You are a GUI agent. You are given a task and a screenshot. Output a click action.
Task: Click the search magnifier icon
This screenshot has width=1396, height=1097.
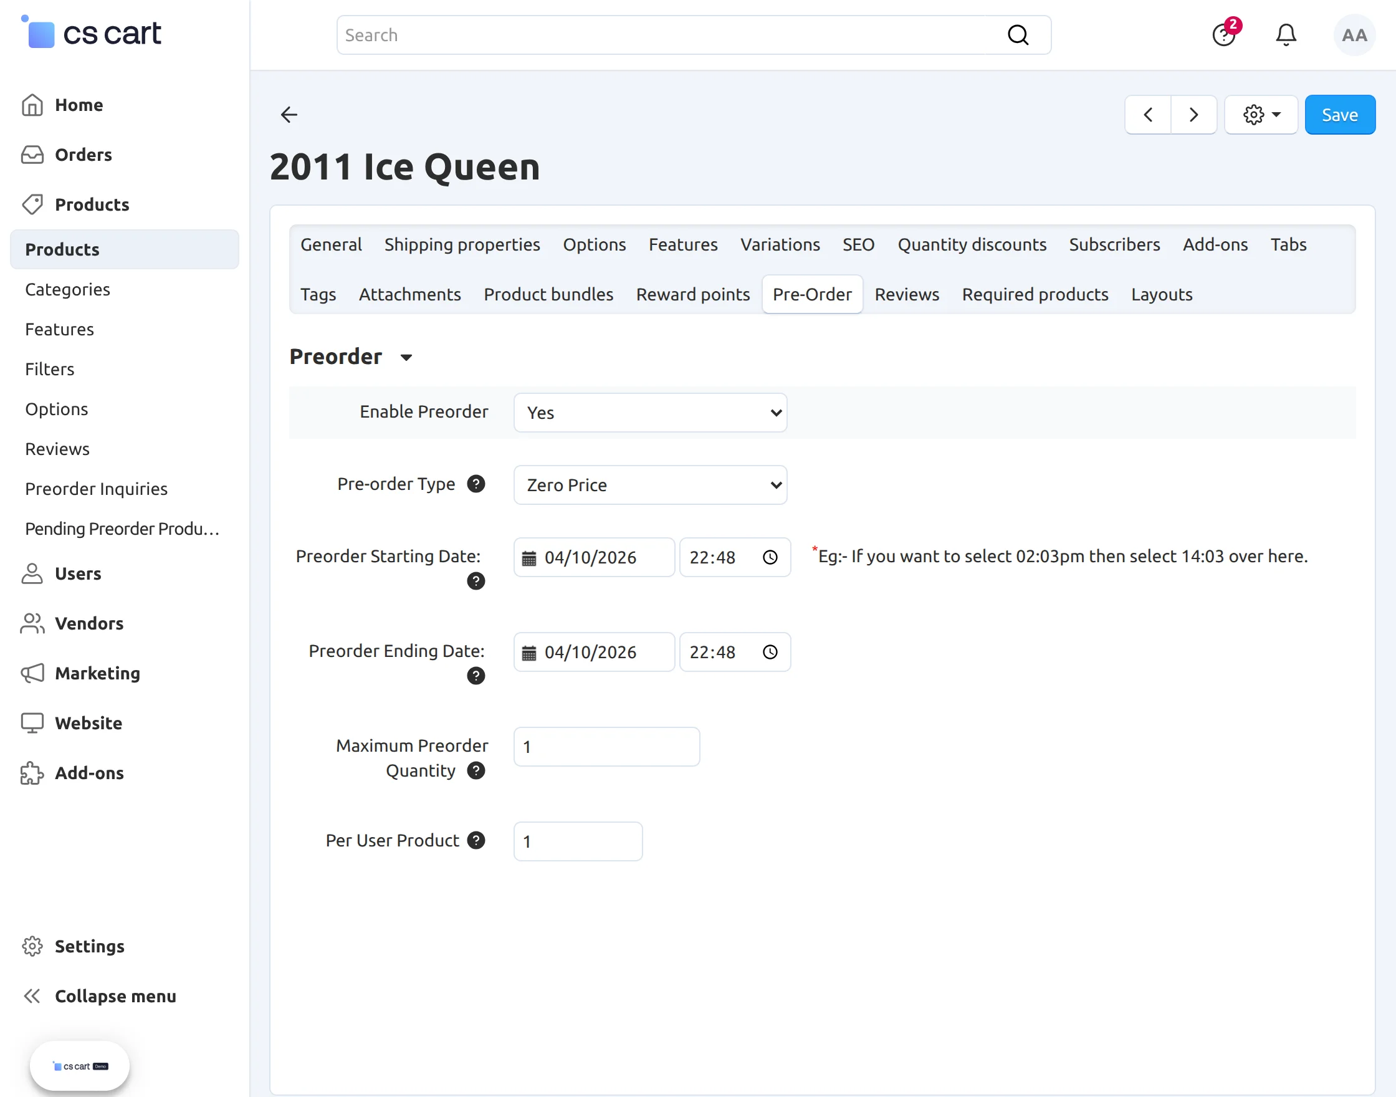coord(1018,36)
